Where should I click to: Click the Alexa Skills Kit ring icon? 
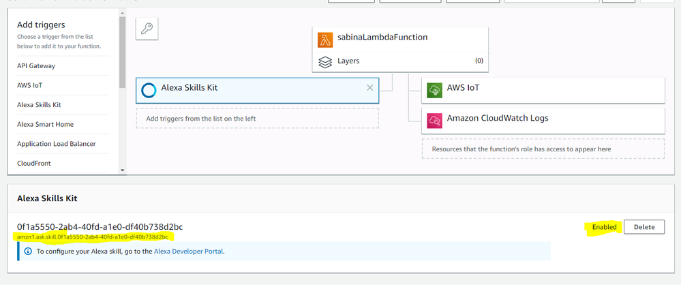point(149,89)
